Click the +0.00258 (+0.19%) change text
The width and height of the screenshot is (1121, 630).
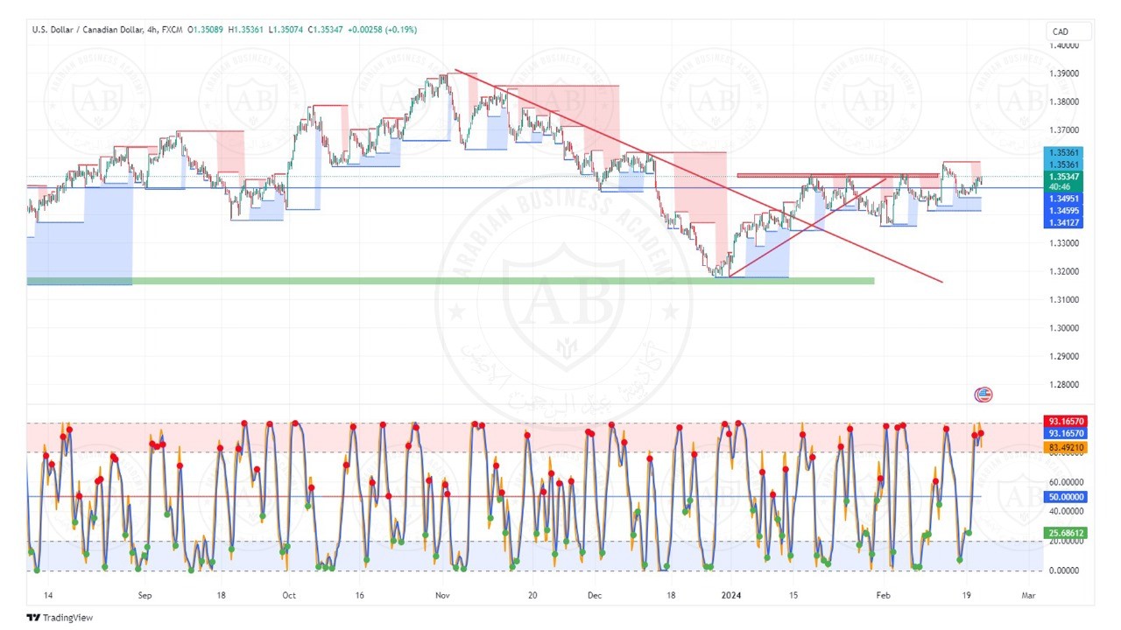click(x=383, y=30)
